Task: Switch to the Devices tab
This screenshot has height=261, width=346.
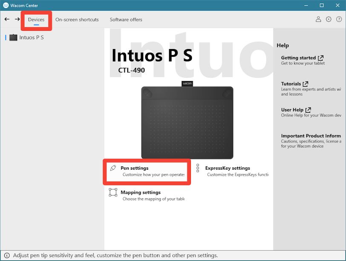Action: click(36, 20)
